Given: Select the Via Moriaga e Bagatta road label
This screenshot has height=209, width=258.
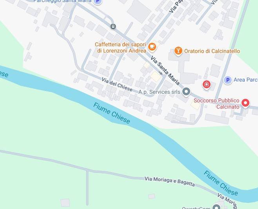Looking at the screenshot, I should [x=170, y=181].
